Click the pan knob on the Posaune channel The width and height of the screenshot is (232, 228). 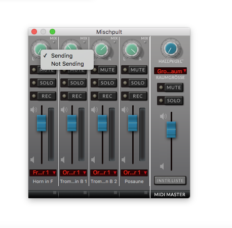pyautogui.click(x=132, y=50)
